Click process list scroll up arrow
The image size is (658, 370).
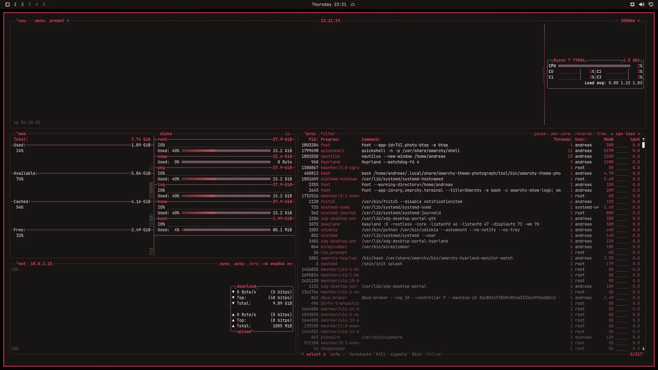(x=644, y=139)
